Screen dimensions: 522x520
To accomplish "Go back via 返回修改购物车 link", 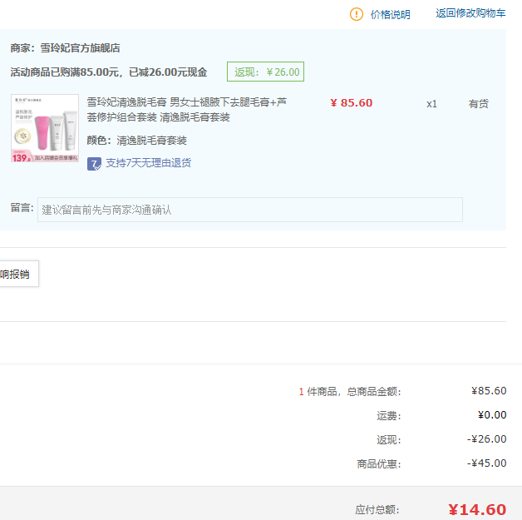I will pos(470,13).
